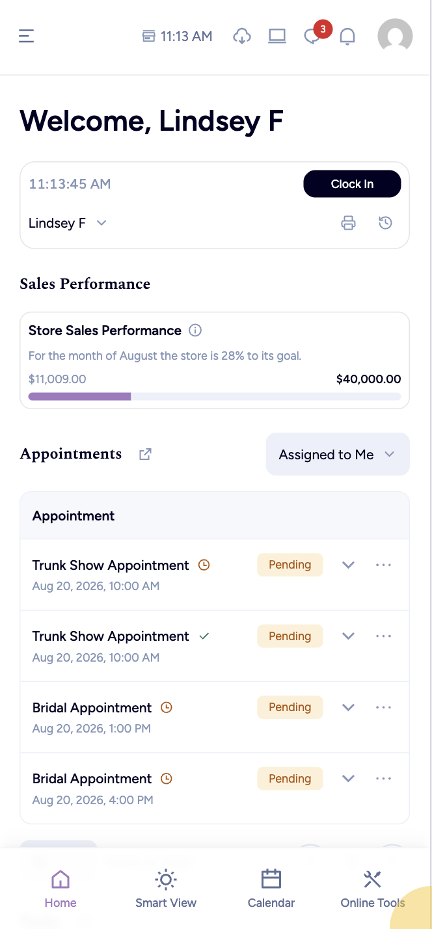Click the Store Sales Performance info icon
The height and width of the screenshot is (929, 432).
coord(195,330)
